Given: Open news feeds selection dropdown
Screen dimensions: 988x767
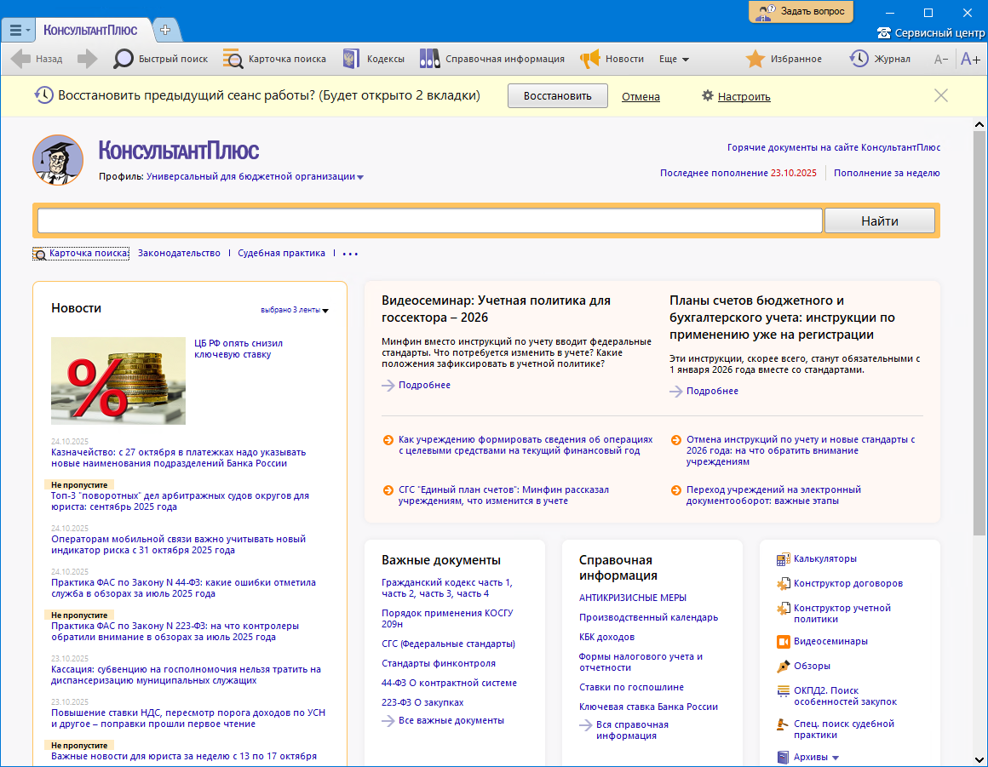Looking at the screenshot, I should point(325,311).
